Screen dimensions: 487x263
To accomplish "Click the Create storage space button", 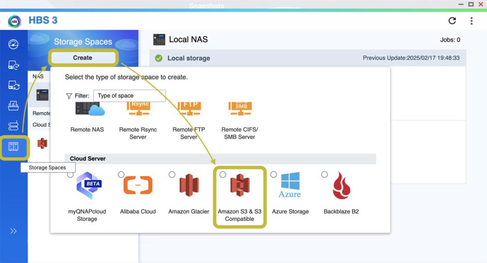I will pos(82,58).
